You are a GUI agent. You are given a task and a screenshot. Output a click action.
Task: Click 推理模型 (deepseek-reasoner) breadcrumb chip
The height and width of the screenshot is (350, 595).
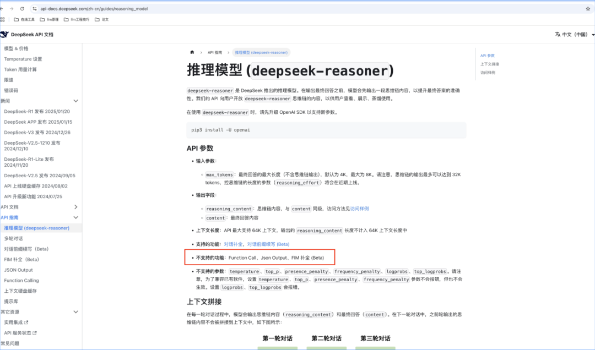tap(261, 53)
